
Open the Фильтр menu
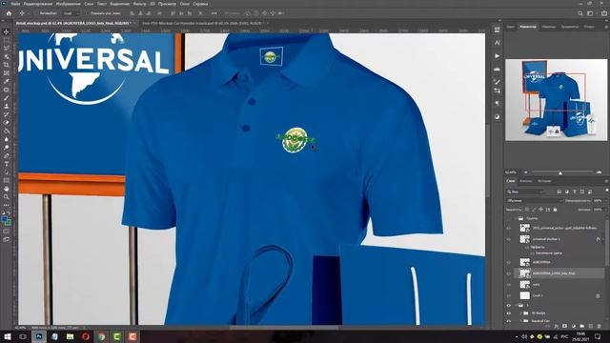pos(139,4)
